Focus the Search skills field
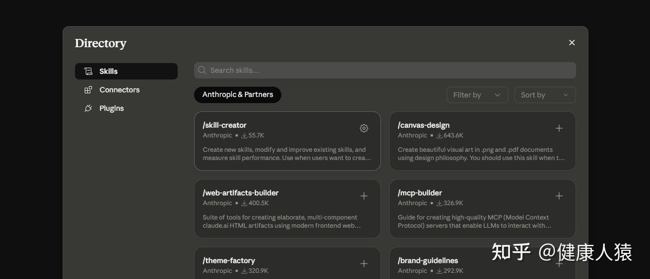650x279 pixels. click(385, 70)
